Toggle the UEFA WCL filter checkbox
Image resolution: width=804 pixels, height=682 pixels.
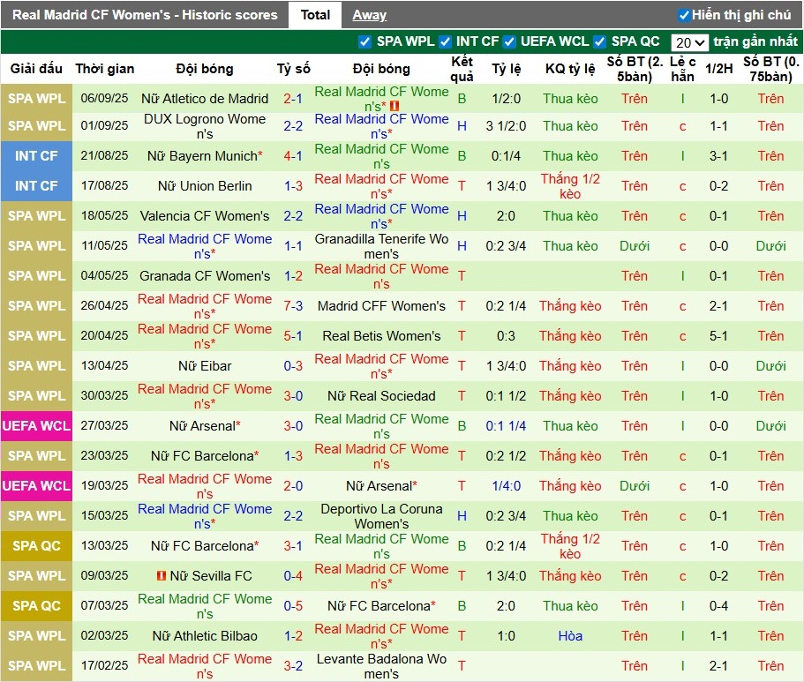509,41
